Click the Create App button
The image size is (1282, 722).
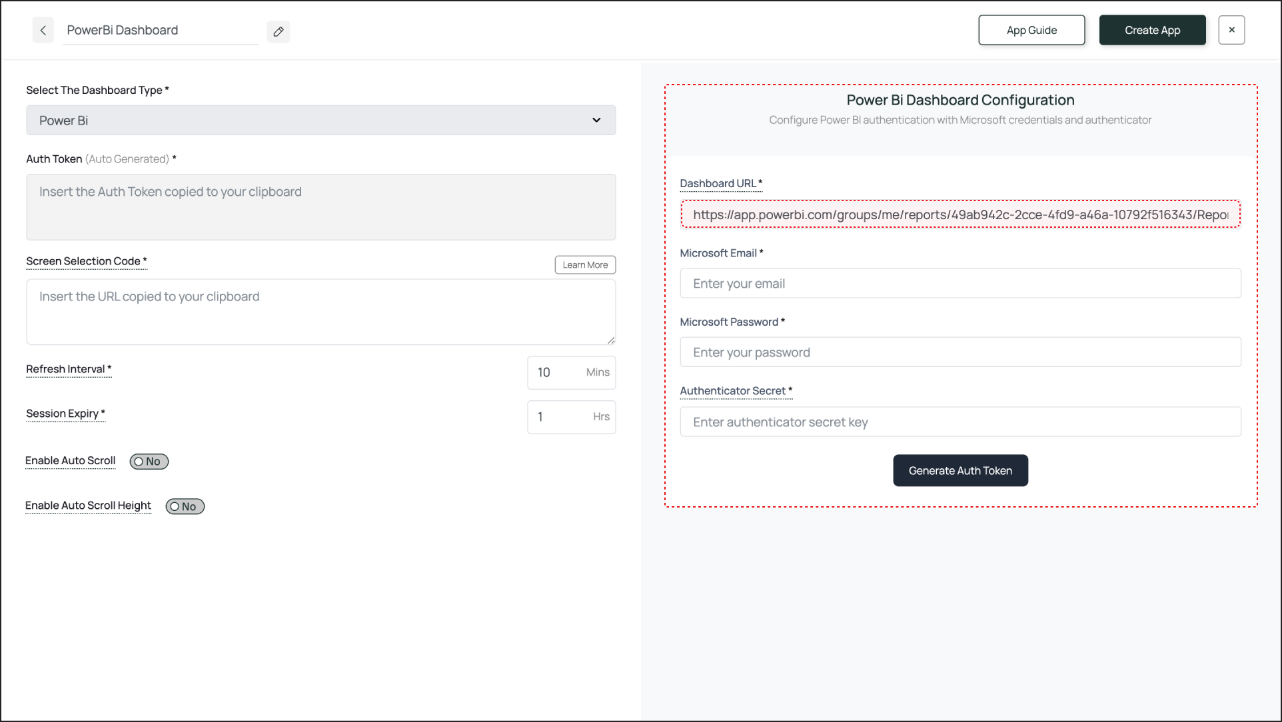point(1152,30)
